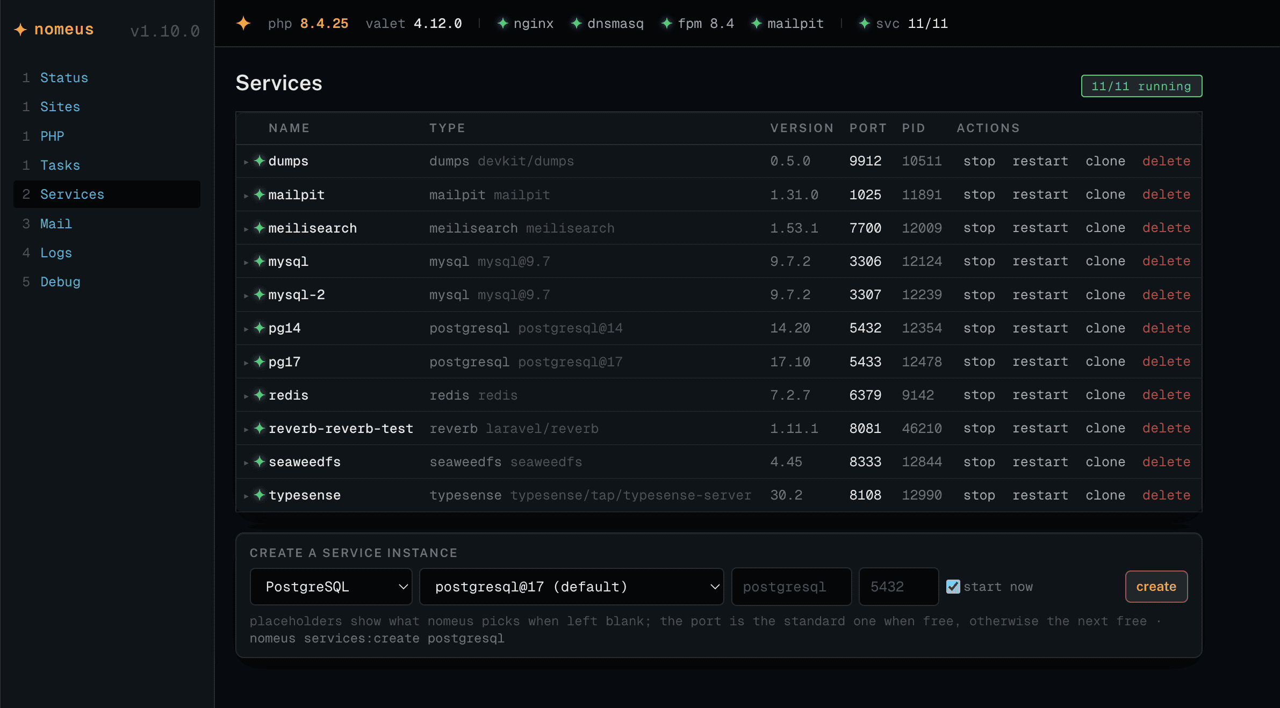Delete the seaweedfs service
This screenshot has width=1280, height=708.
pyautogui.click(x=1166, y=462)
